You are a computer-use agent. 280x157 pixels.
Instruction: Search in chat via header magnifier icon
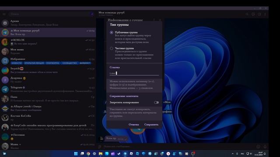click(247, 14)
